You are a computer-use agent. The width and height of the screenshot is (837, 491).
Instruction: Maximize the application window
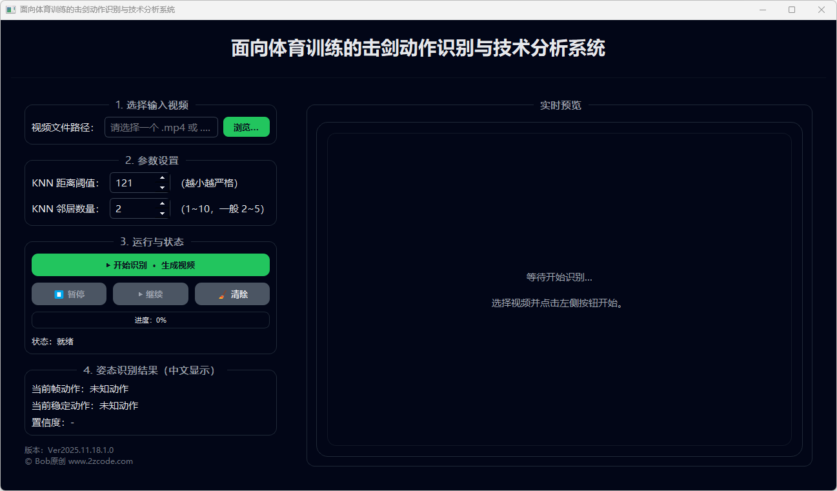point(792,10)
